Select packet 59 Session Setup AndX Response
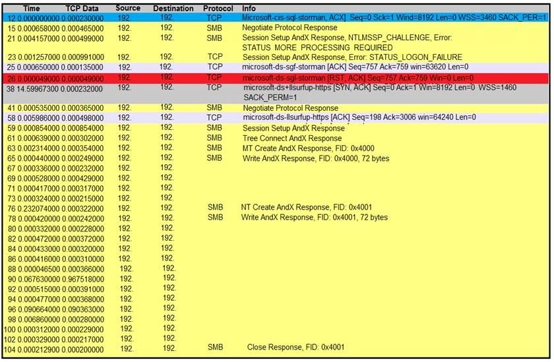Image resolution: width=554 pixels, height=362 pixels. (276, 128)
